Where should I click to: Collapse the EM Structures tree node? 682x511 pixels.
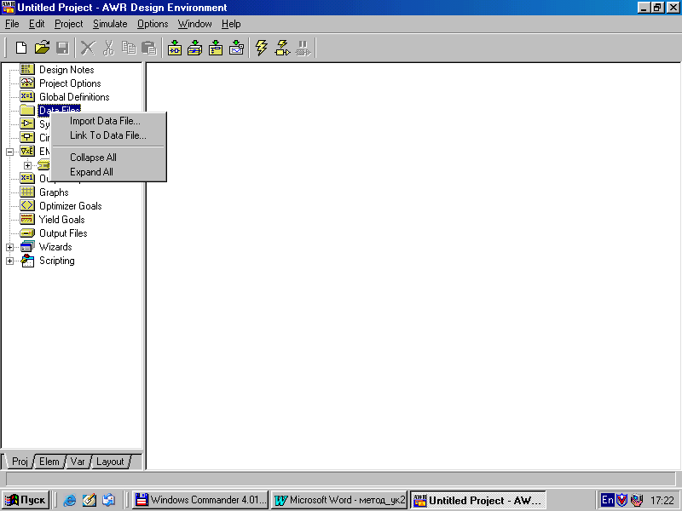(x=9, y=152)
